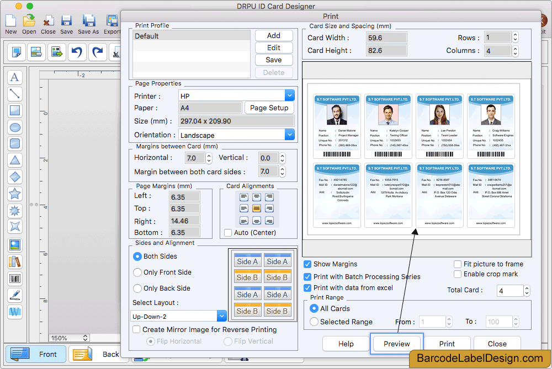Close the Print dialog with Close button

click(497, 344)
